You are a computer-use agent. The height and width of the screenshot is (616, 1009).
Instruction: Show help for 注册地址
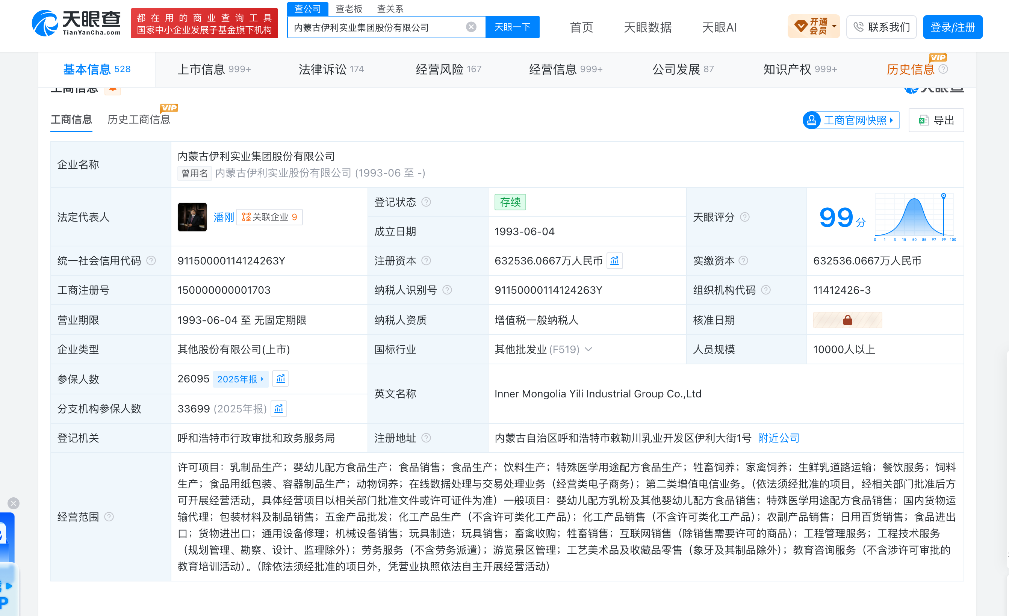(x=426, y=438)
